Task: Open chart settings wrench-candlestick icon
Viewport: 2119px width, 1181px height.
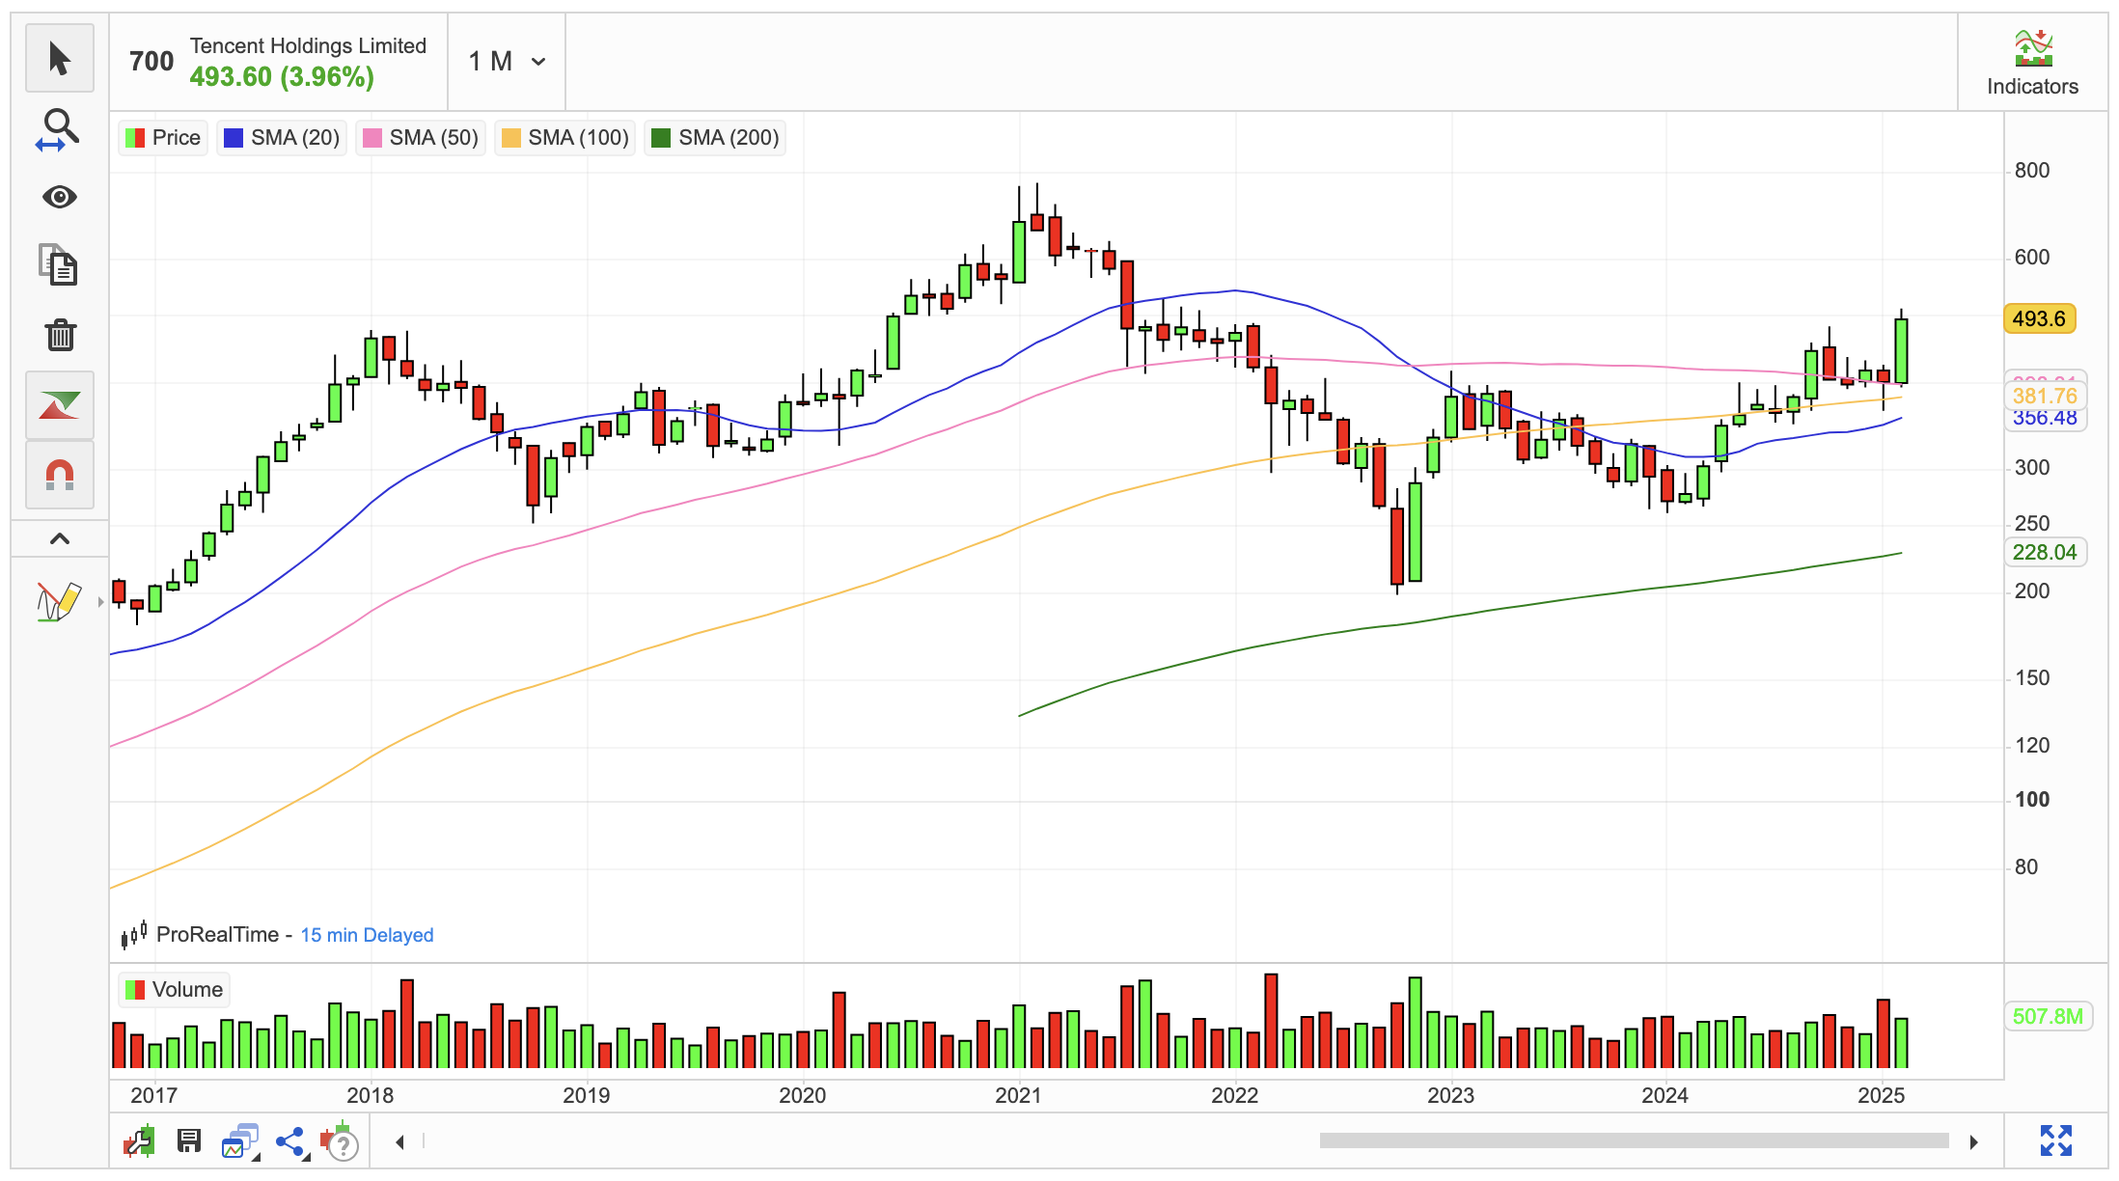Action: (x=139, y=1141)
